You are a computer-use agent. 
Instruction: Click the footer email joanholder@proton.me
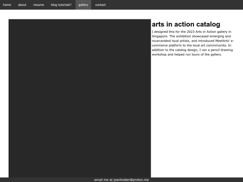(131, 180)
